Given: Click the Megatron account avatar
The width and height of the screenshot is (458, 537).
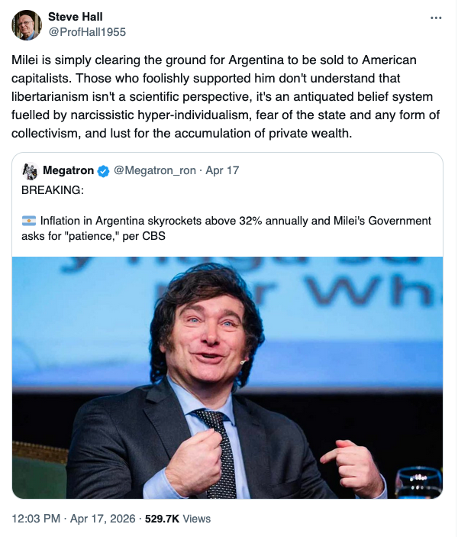Looking at the screenshot, I should click(30, 170).
